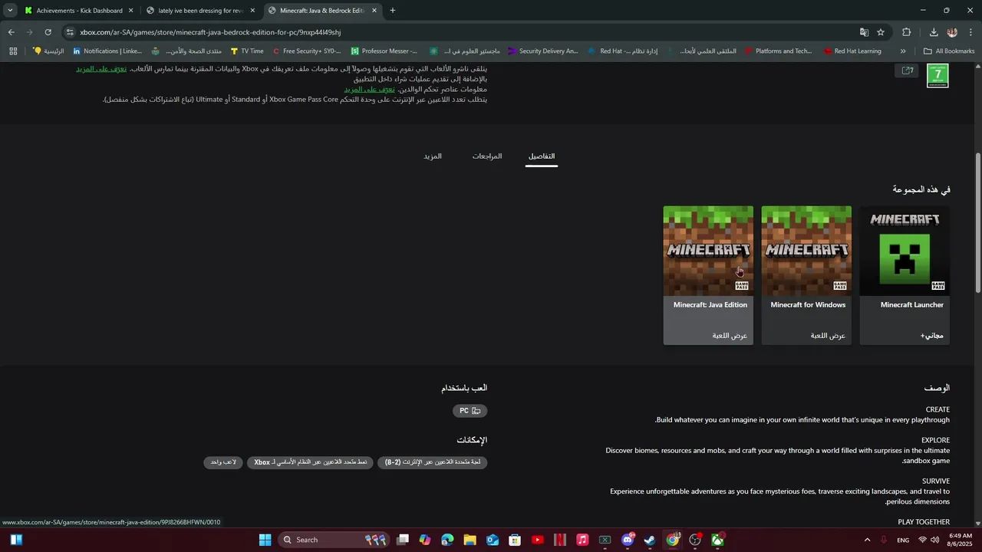Select the PC platform tag
The width and height of the screenshot is (982, 552).
tap(470, 411)
